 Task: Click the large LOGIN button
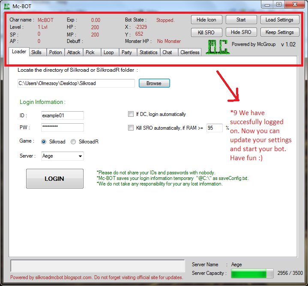(x=54, y=179)
